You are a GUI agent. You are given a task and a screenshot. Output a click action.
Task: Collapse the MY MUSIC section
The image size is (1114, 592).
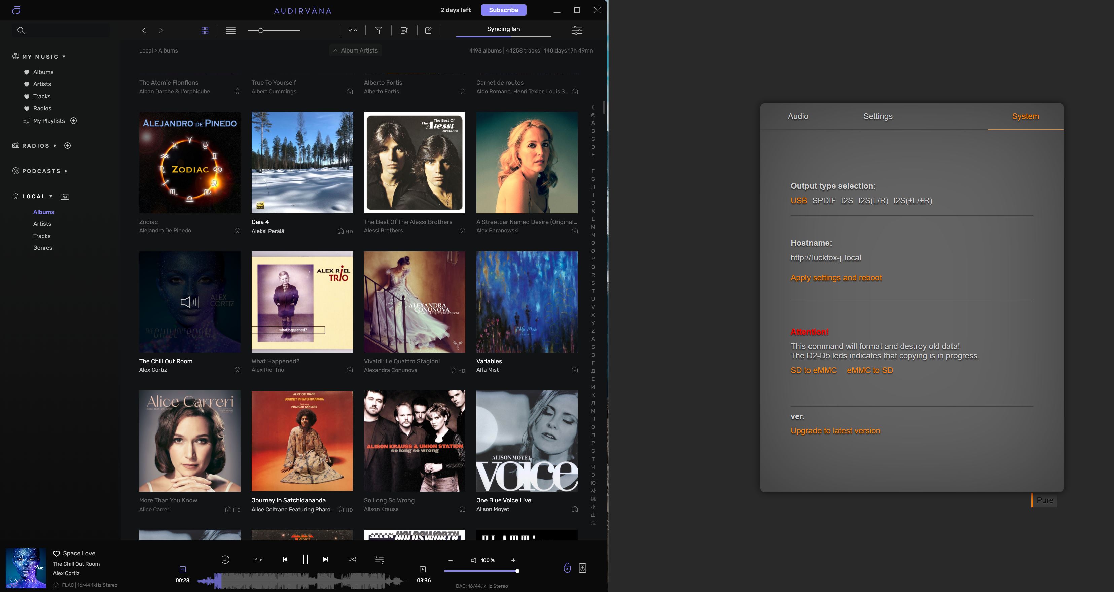pos(64,57)
